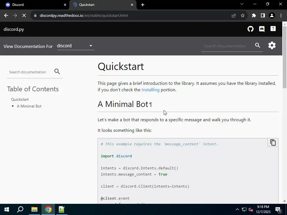287x215 pixels.
Task: Click the header search magnifier icon
Action: (x=258, y=45)
